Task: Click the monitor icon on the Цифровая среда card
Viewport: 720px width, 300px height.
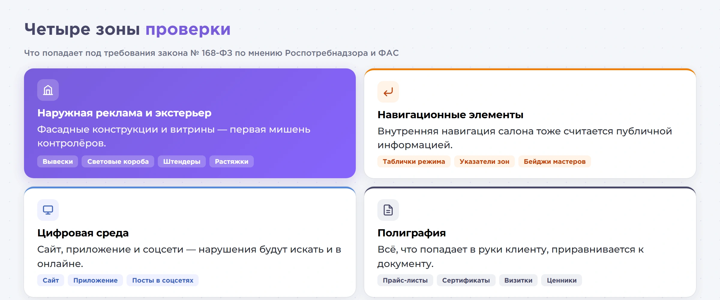Action: pyautogui.click(x=48, y=210)
